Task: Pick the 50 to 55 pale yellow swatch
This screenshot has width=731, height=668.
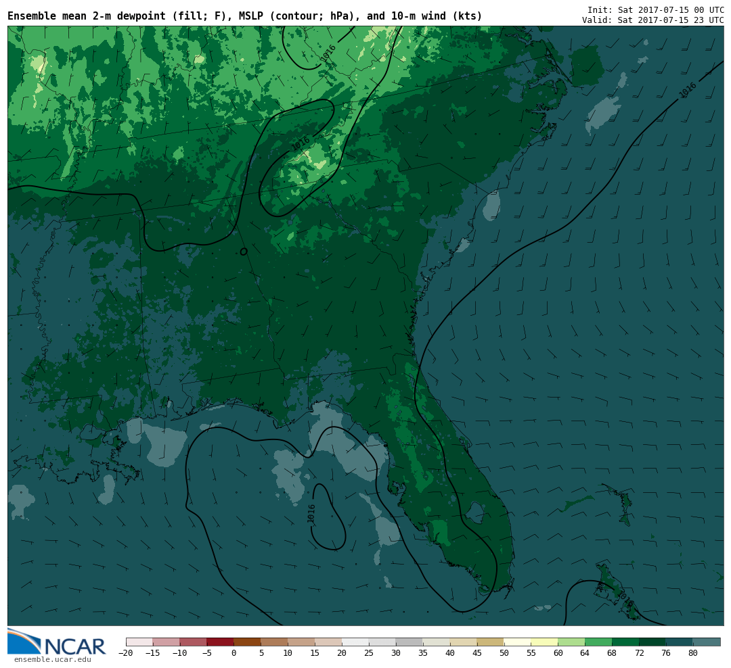Action: pos(518,642)
